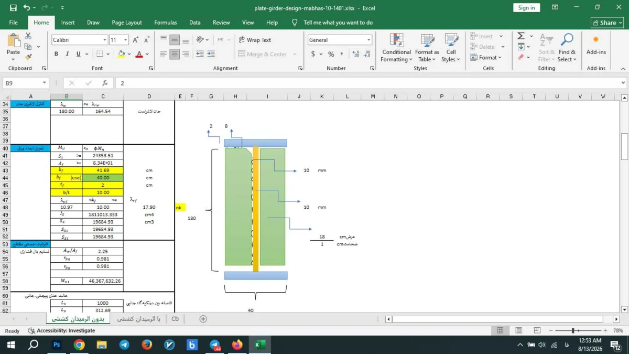Click the Decrease Font Size icon

(146, 40)
